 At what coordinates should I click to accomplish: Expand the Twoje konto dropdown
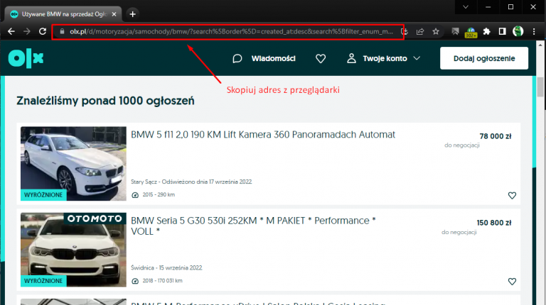pyautogui.click(x=383, y=59)
